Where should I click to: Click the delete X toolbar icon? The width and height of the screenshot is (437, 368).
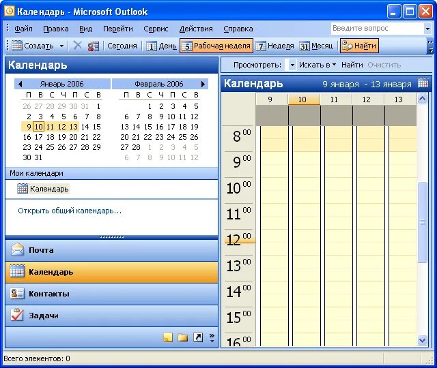tap(77, 46)
